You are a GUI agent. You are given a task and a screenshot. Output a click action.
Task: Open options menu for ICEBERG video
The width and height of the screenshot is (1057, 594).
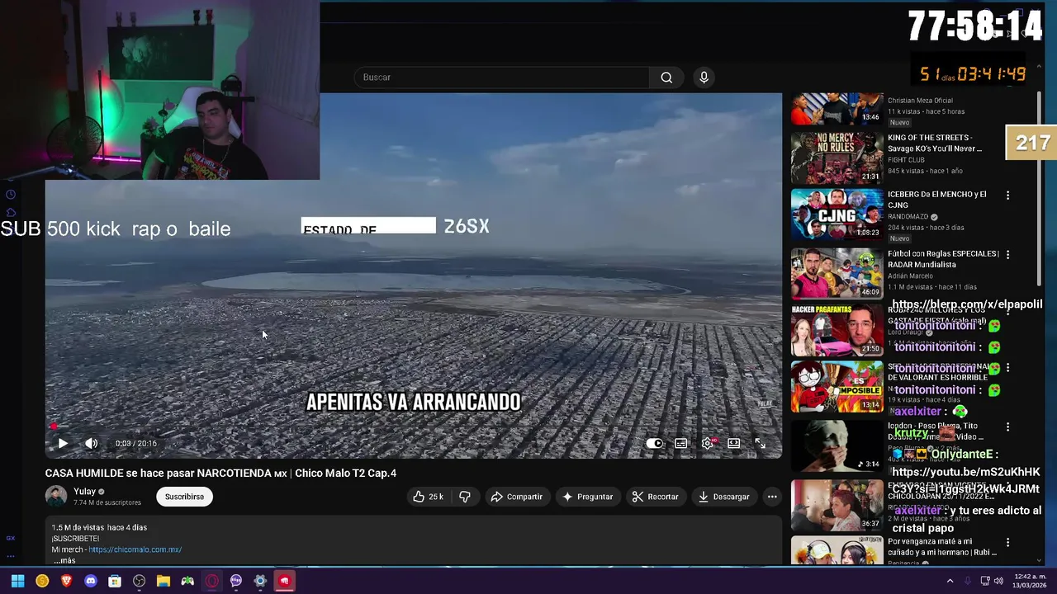pyautogui.click(x=1007, y=196)
